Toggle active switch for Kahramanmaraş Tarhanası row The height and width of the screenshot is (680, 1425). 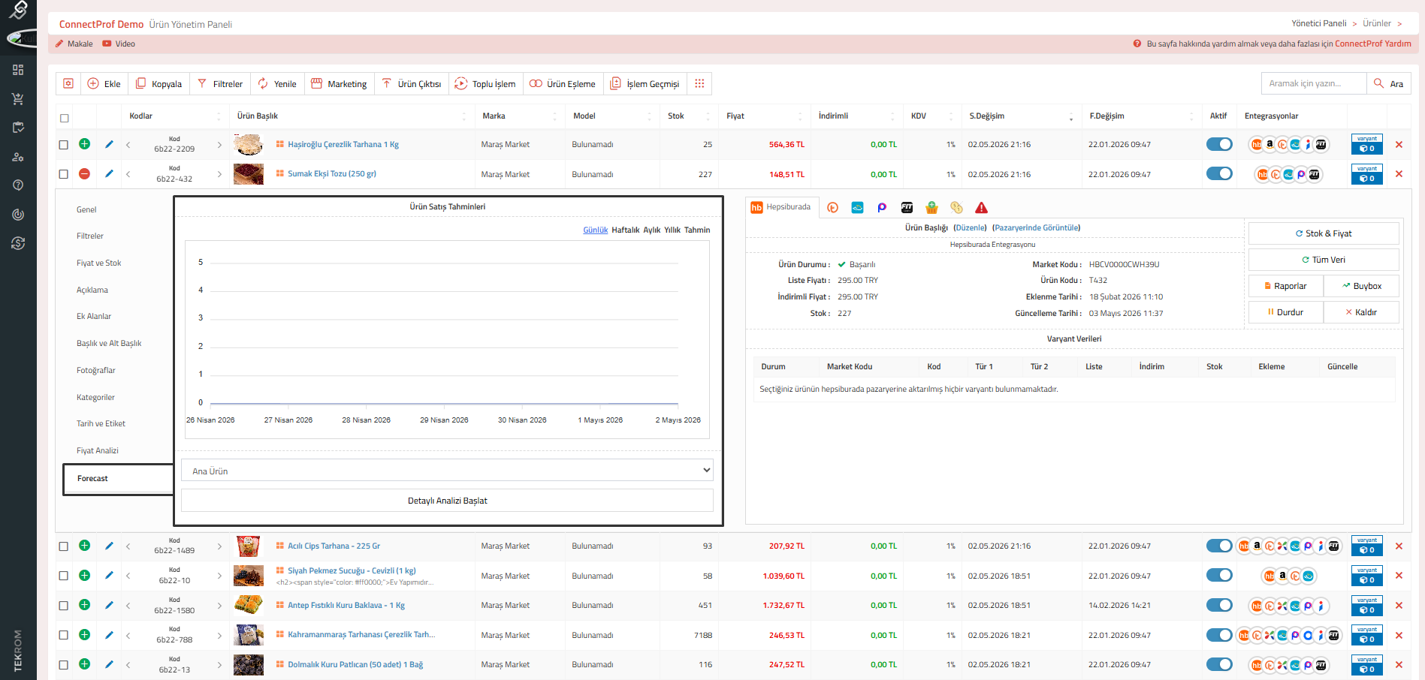[x=1219, y=635]
